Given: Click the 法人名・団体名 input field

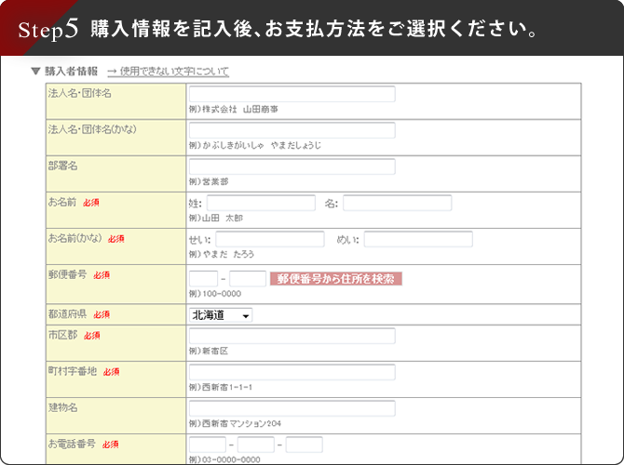Looking at the screenshot, I should 292,94.
